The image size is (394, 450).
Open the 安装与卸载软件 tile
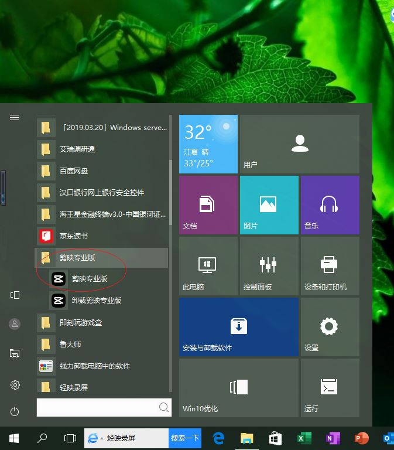[239, 327]
